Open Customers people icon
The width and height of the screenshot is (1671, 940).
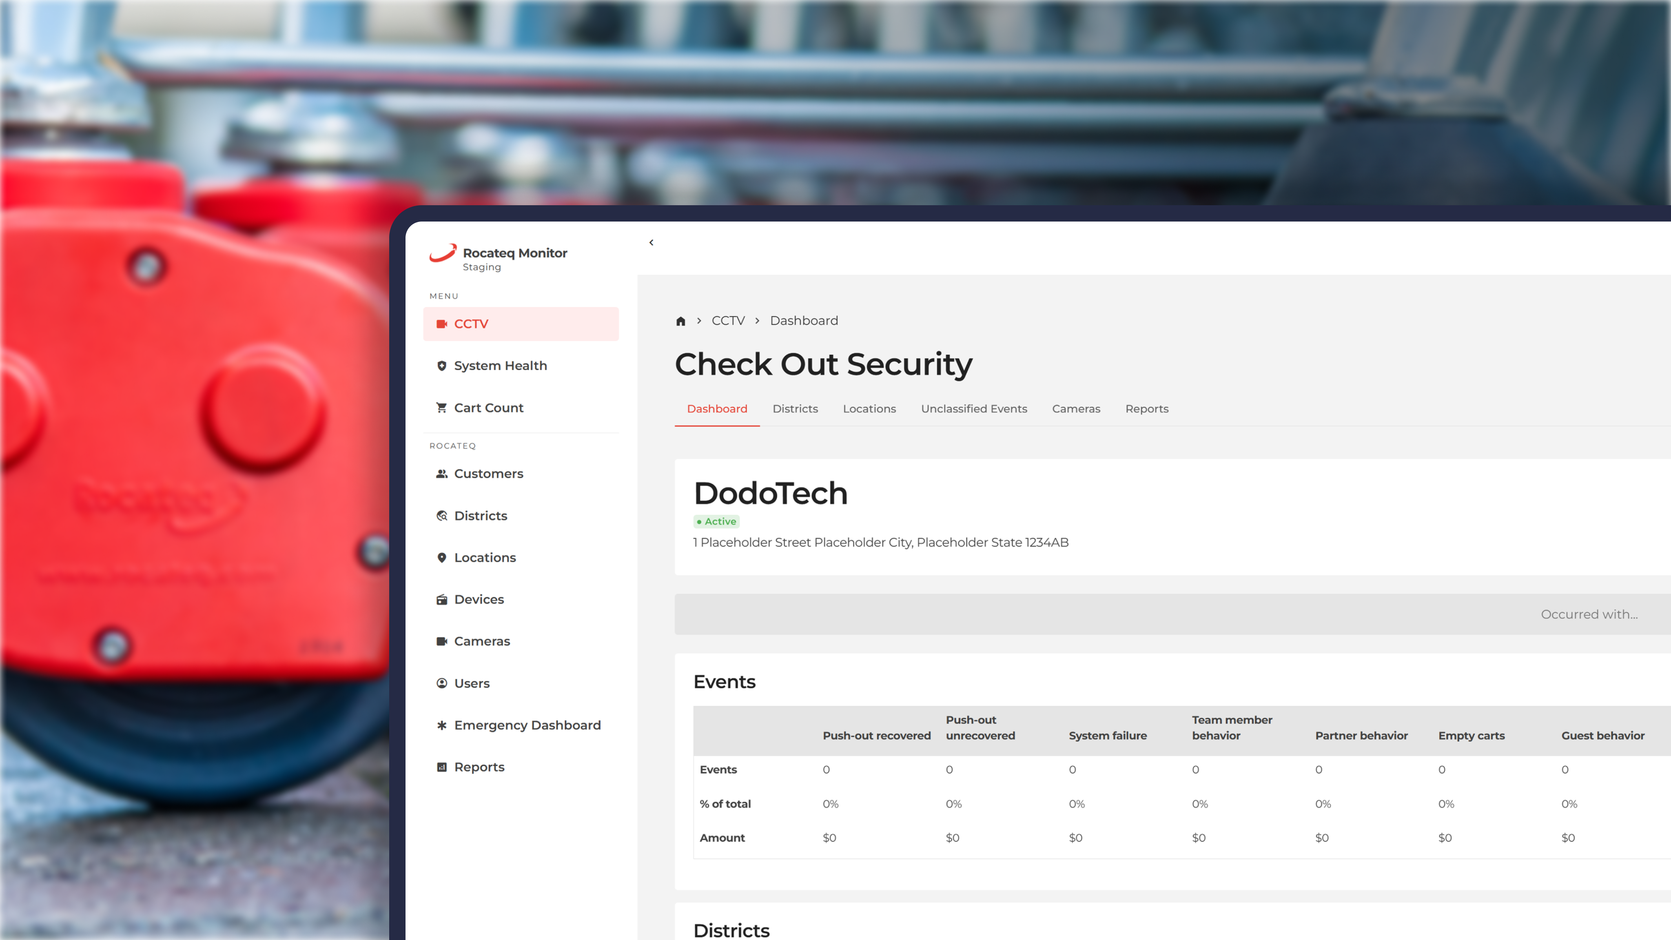(x=442, y=474)
